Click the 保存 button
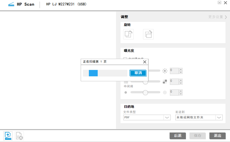The width and height of the screenshot is (230, 142). tap(197, 136)
